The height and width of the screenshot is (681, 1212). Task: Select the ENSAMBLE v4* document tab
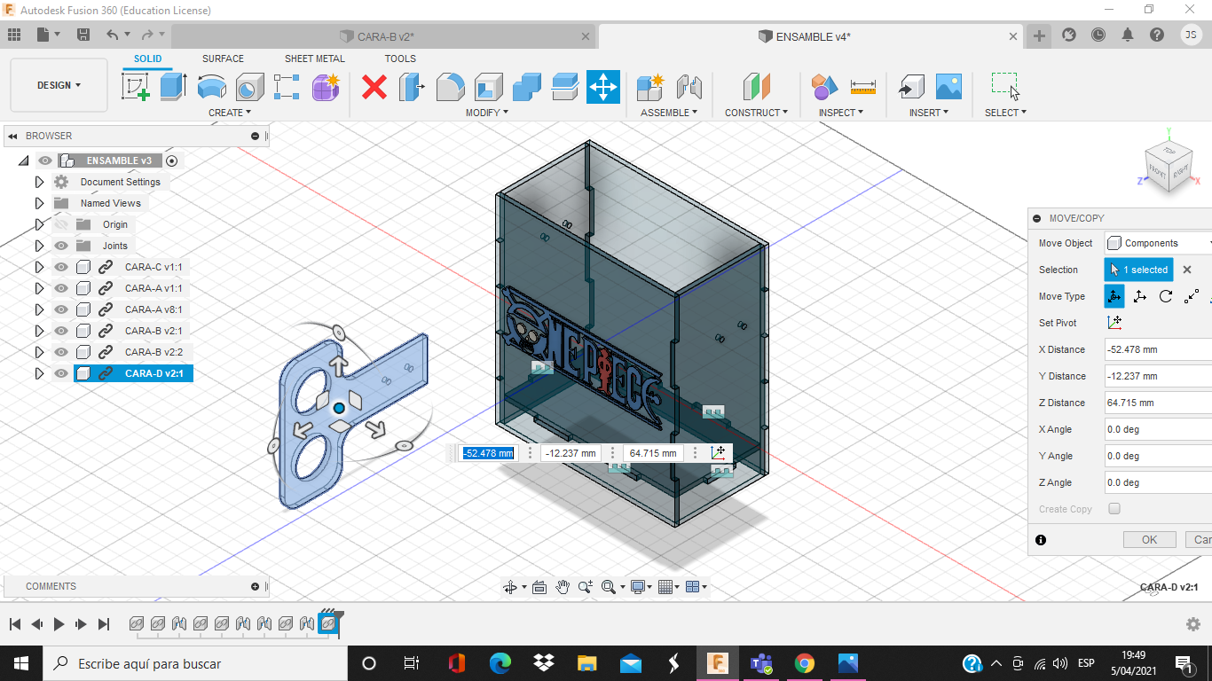(x=812, y=36)
